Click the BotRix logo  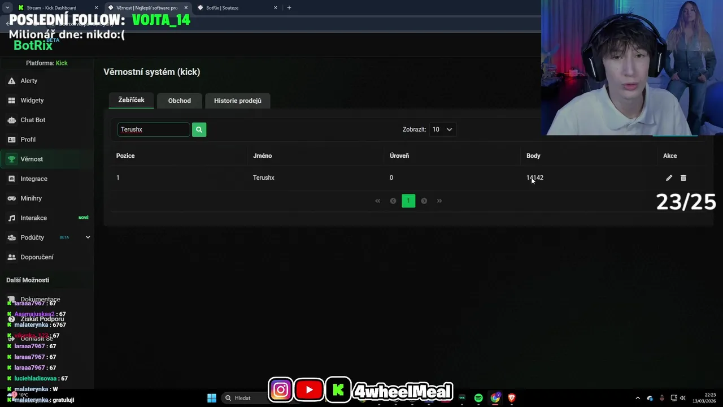[33, 45]
